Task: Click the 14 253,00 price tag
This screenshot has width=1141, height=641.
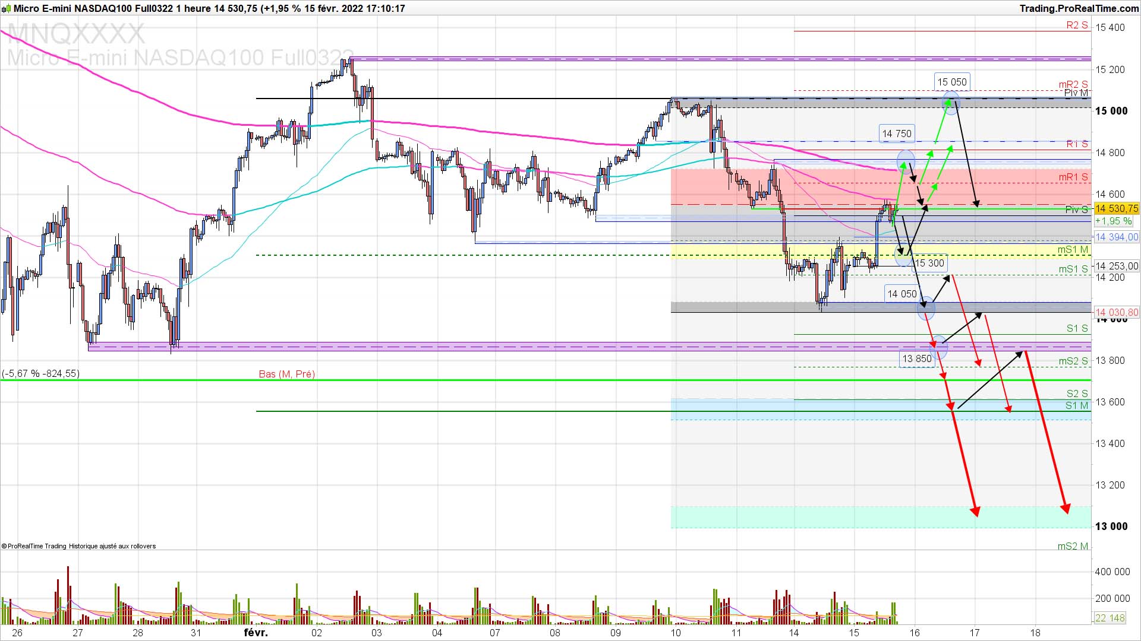Action: (1117, 266)
